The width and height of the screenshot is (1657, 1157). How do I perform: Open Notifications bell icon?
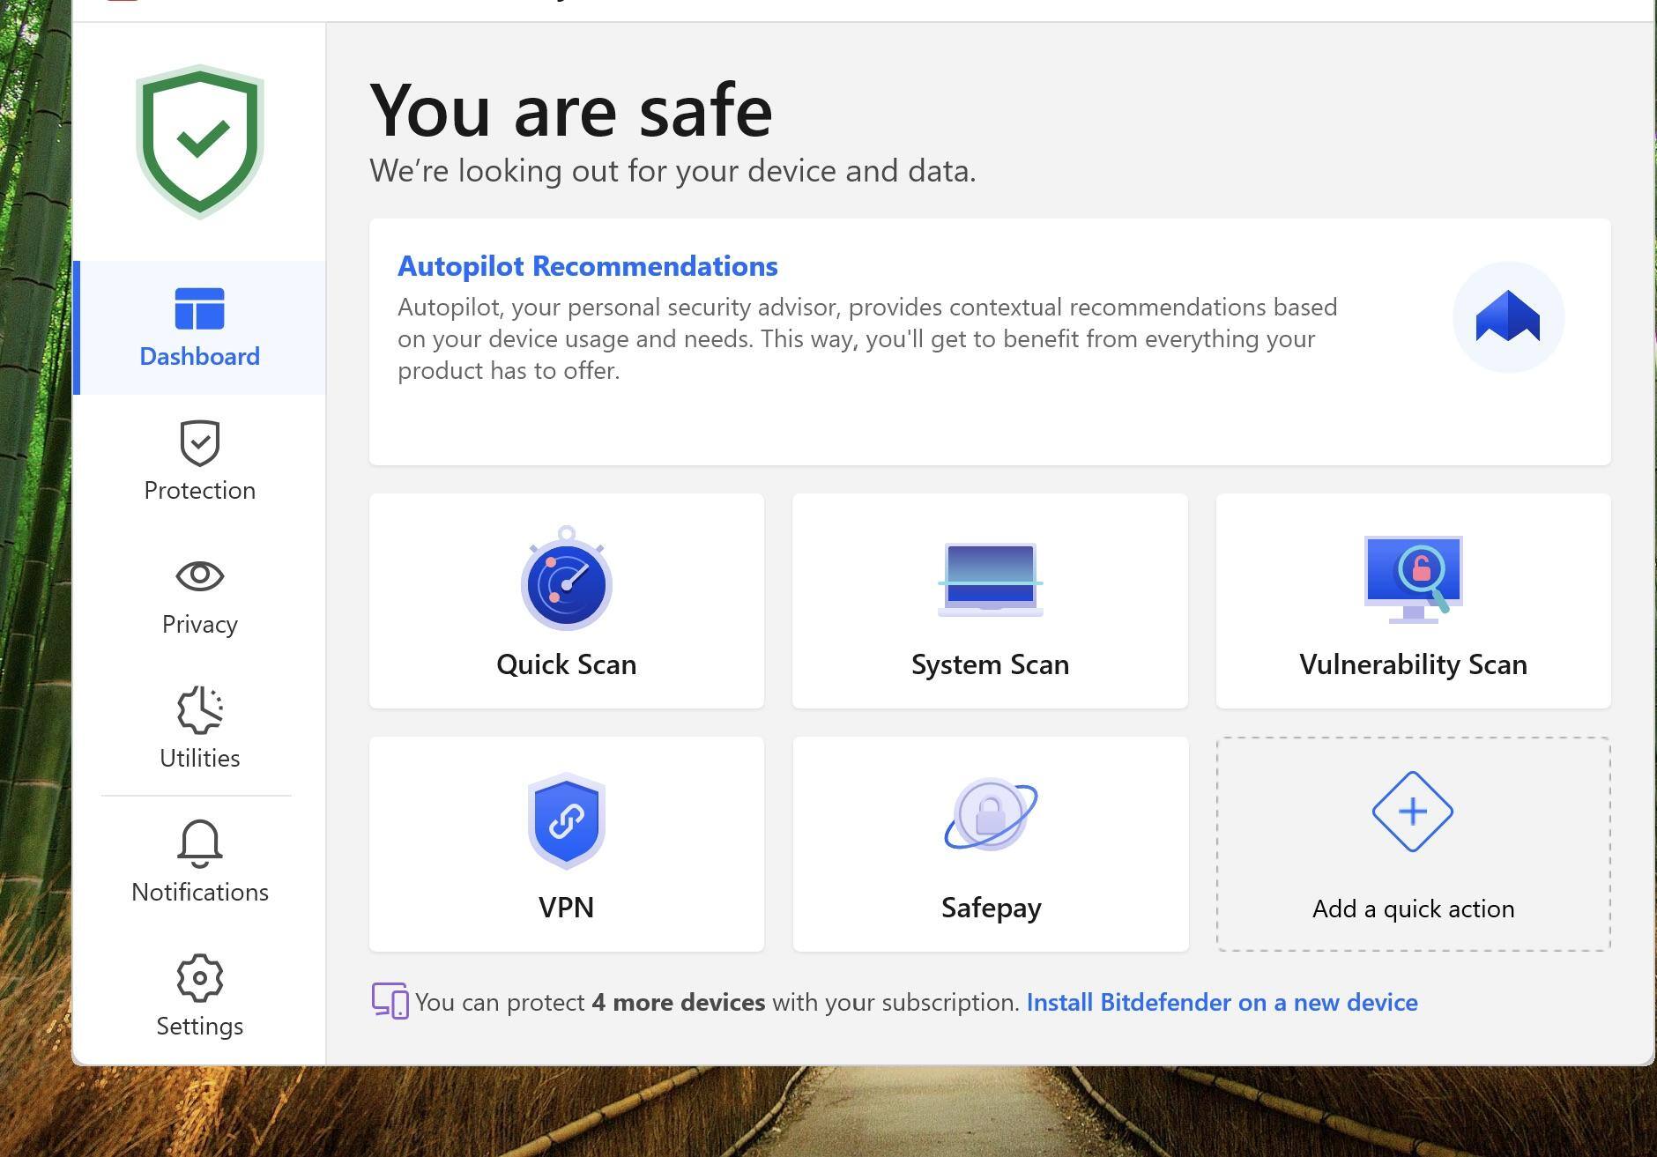coord(200,844)
